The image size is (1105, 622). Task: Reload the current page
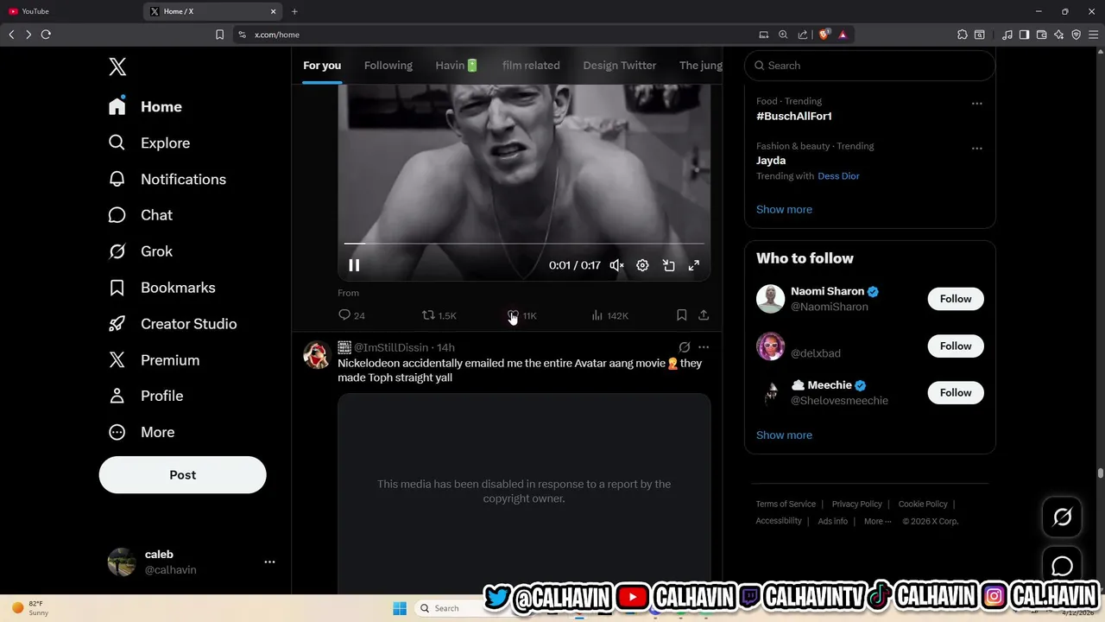[46, 35]
